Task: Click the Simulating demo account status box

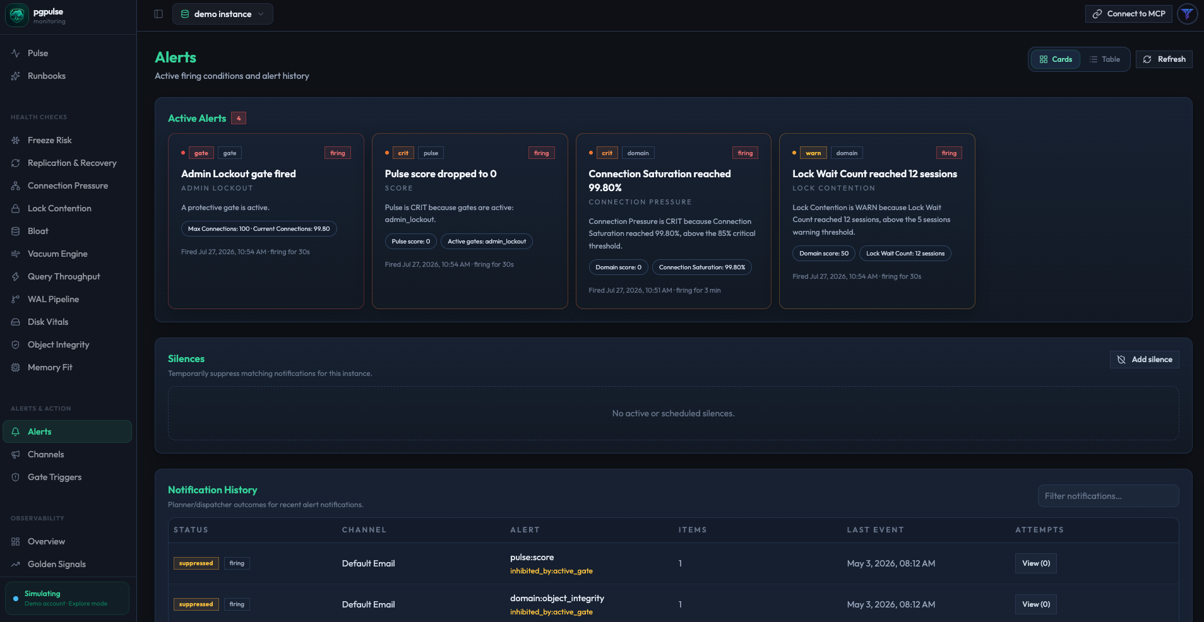Action: [x=67, y=598]
